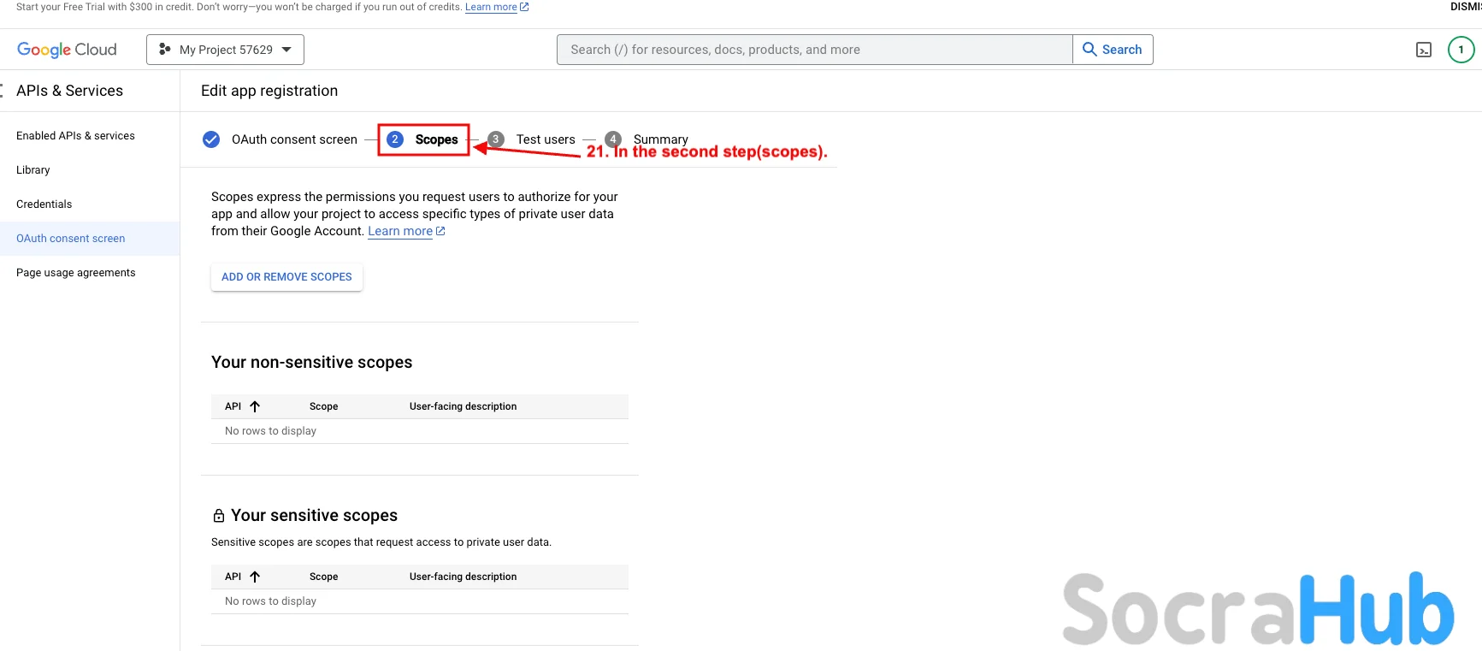Select Credentials in the sidebar

[44, 204]
